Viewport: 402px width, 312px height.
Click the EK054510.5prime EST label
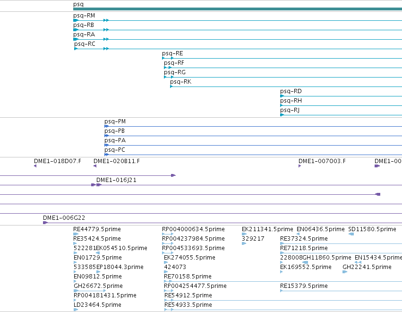tap(121, 248)
